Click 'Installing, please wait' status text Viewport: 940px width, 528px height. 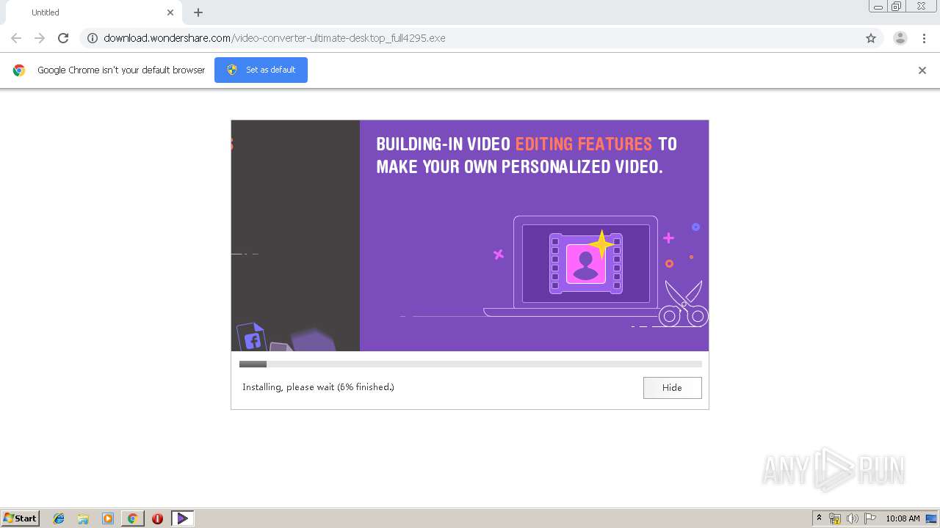(318, 387)
